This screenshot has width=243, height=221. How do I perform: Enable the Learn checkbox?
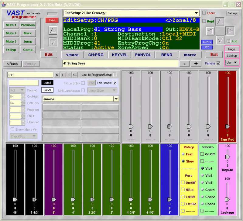[x=204, y=13]
